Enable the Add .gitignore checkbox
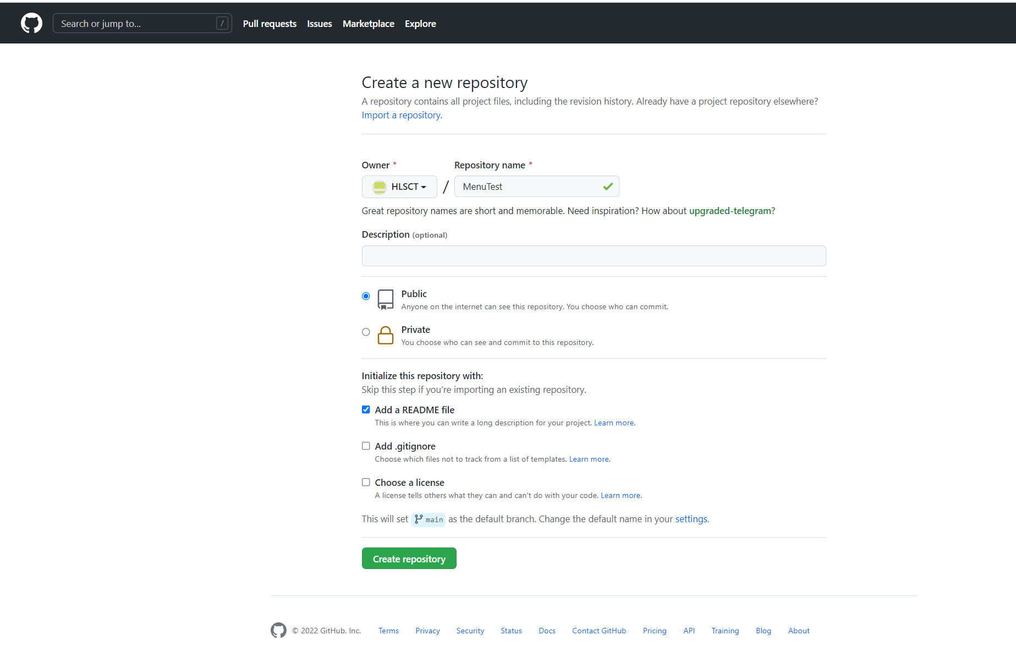Screen dimensions: 1016x668 [x=366, y=446]
